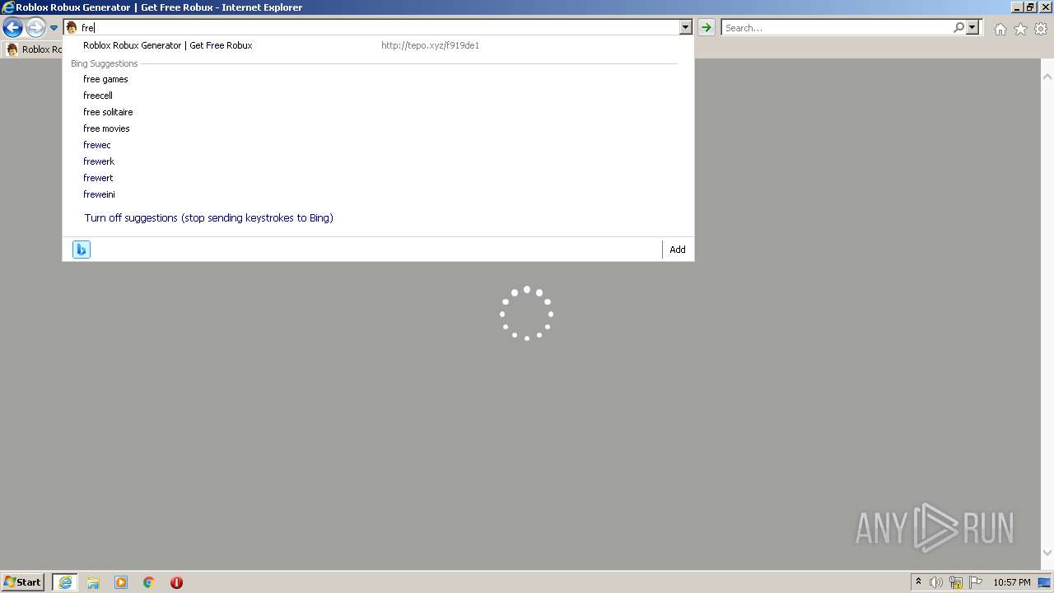Select the Roblox browser tab

(x=35, y=49)
